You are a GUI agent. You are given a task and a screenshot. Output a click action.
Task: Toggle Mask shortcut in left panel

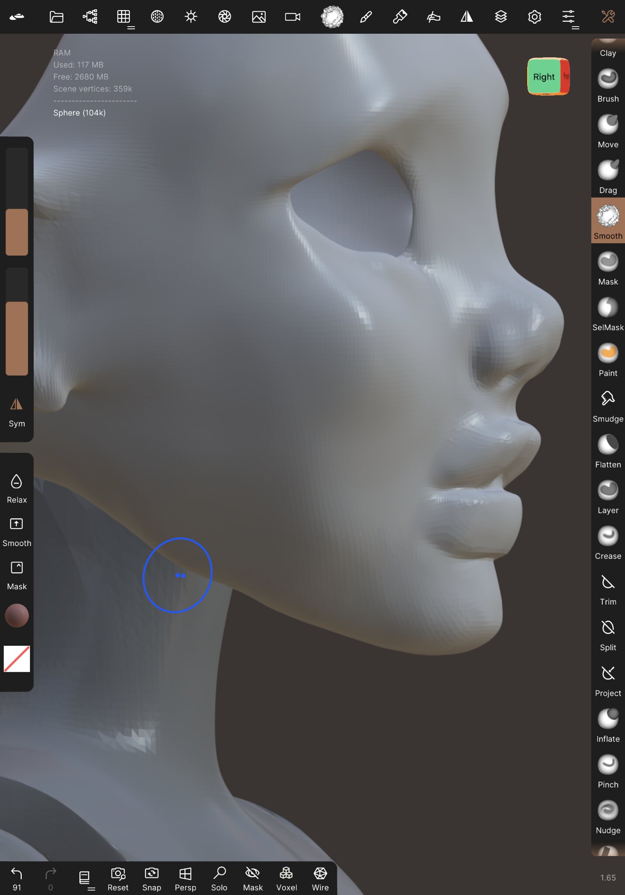(x=17, y=575)
